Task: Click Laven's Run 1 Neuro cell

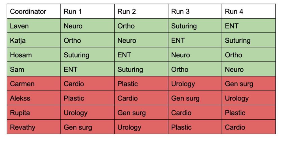Action: [87, 26]
